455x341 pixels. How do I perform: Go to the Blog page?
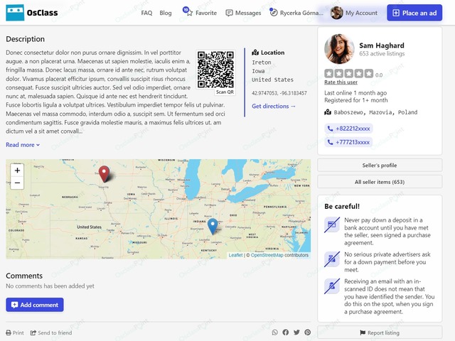pyautogui.click(x=166, y=13)
